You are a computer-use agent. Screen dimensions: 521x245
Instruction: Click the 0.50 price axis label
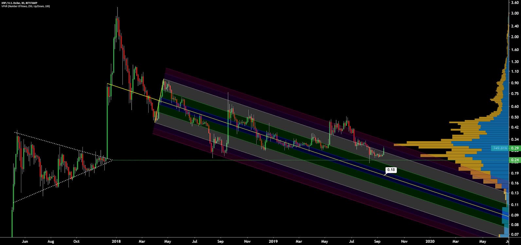(515, 117)
